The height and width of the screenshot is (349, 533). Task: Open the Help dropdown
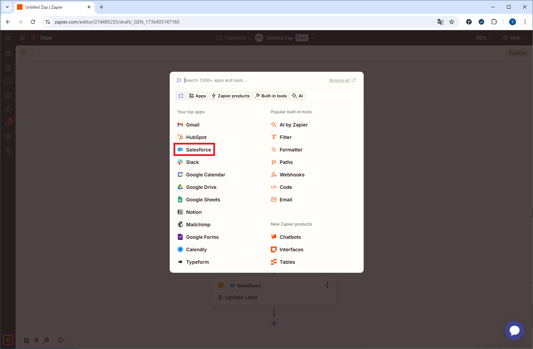(x=514, y=38)
